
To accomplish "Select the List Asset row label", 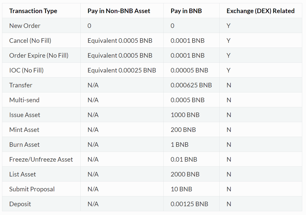I will click(x=22, y=174).
